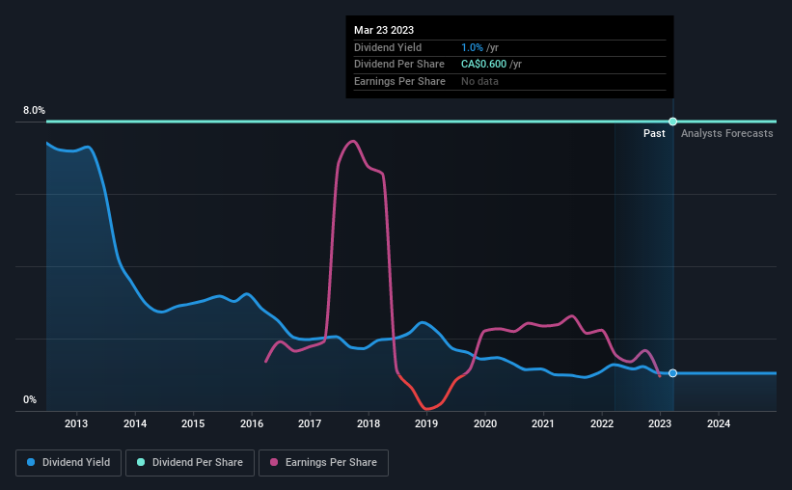Click the teal Dividend Per Share legend dot

click(x=141, y=462)
